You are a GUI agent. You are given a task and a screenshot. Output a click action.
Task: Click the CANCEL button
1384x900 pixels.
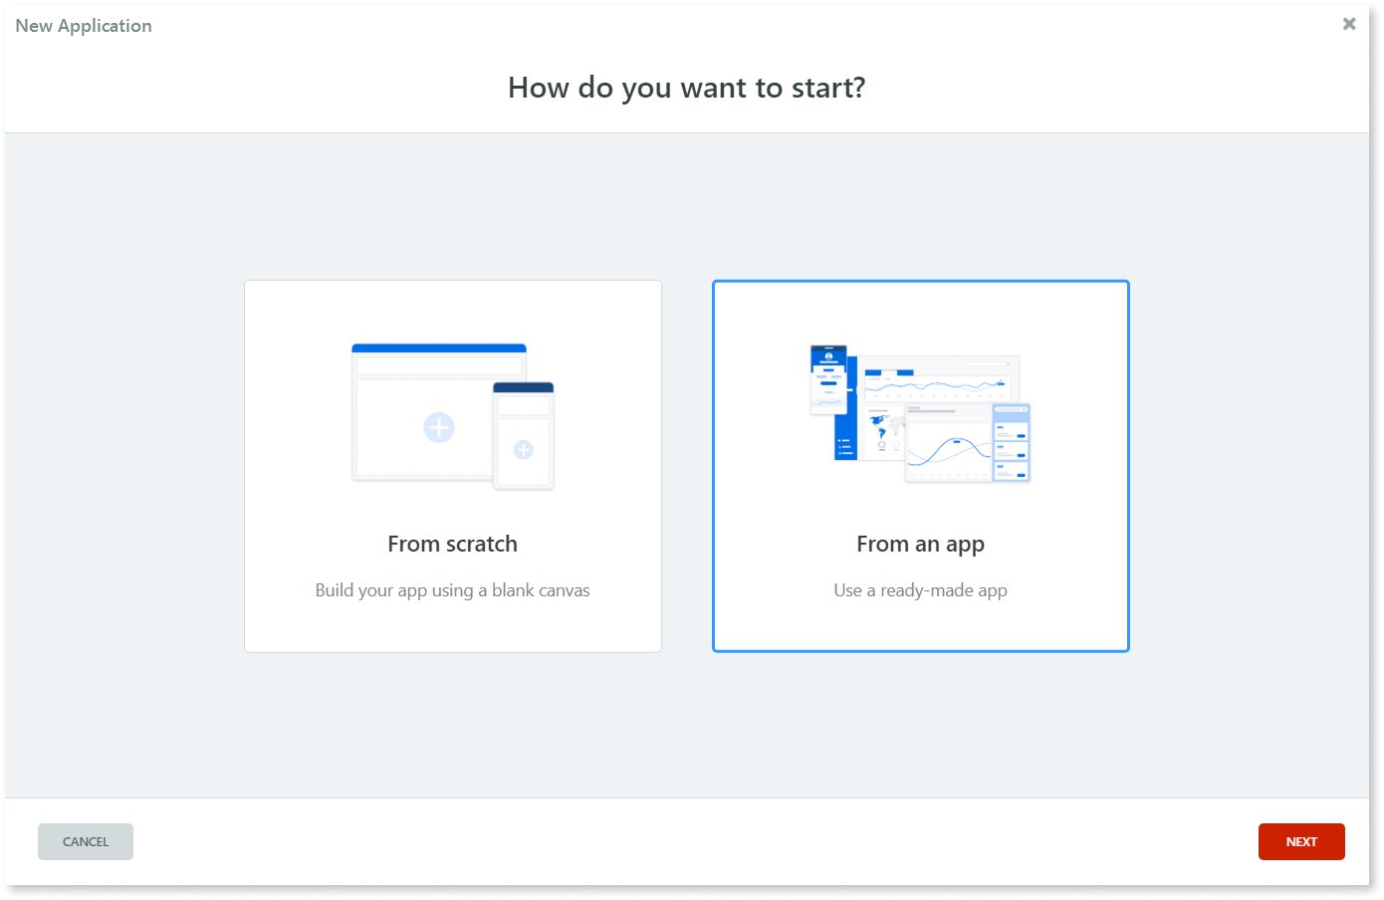tap(86, 841)
